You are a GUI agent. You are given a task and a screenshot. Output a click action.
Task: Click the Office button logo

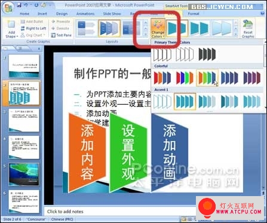coord(8,8)
